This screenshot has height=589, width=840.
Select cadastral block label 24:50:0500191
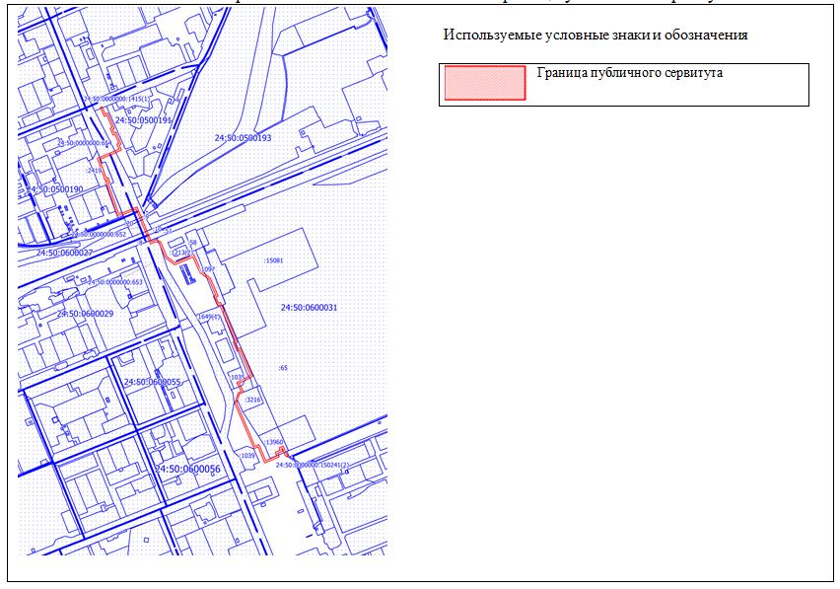click(144, 120)
